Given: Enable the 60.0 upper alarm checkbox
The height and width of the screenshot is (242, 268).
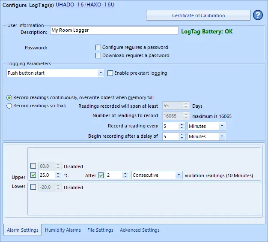Looking at the screenshot, I should pyautogui.click(x=33, y=166).
